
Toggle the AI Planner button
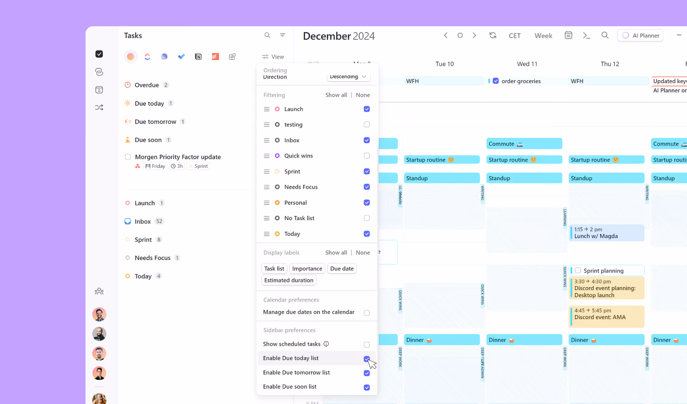click(x=640, y=36)
